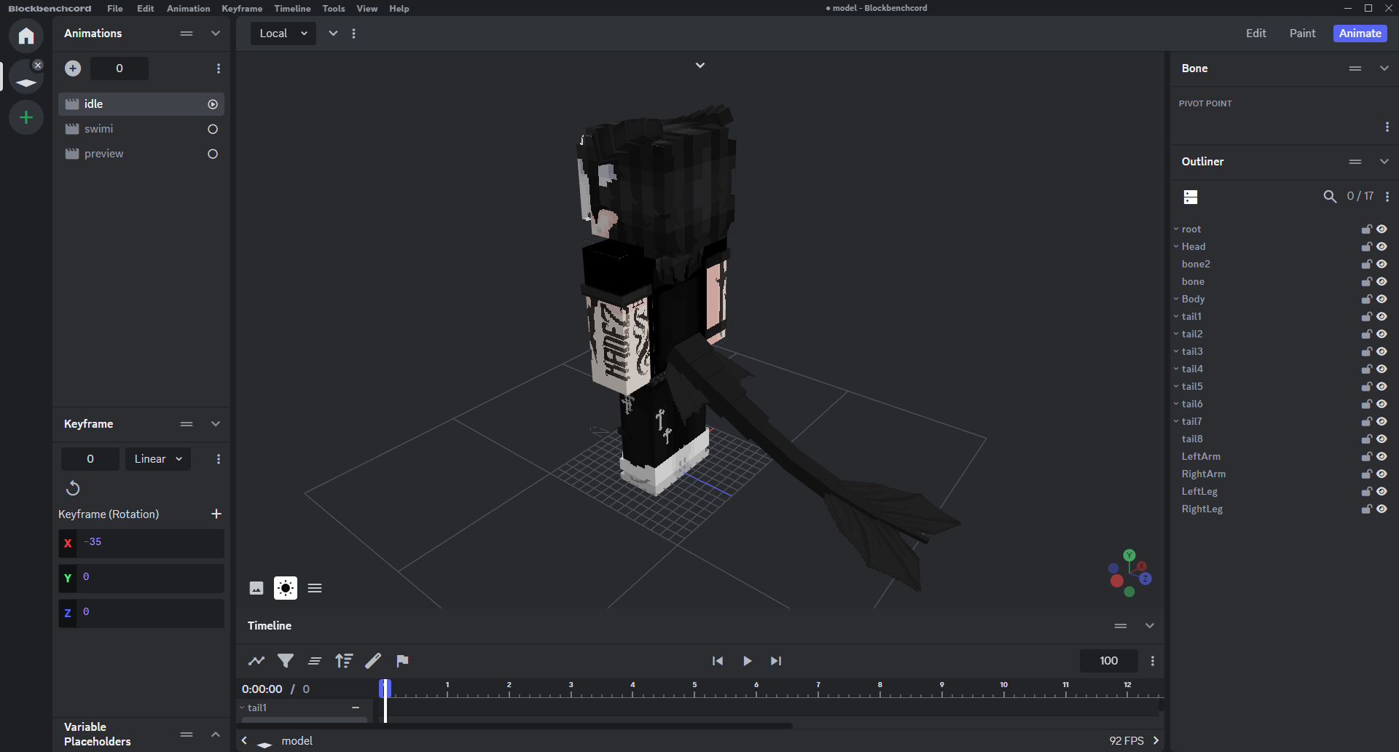This screenshot has width=1399, height=752.
Task: Click the home start screen icon
Action: 26,36
